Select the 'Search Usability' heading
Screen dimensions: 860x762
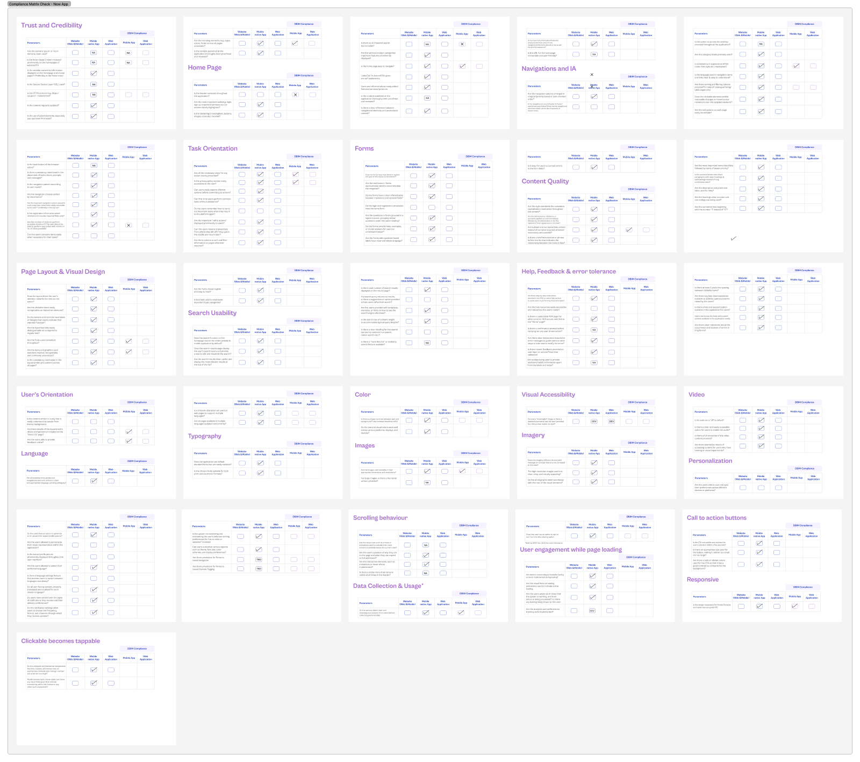tap(212, 313)
